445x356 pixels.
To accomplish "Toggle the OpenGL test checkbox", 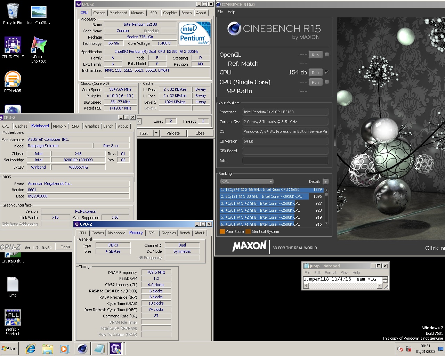I will coord(327,55).
